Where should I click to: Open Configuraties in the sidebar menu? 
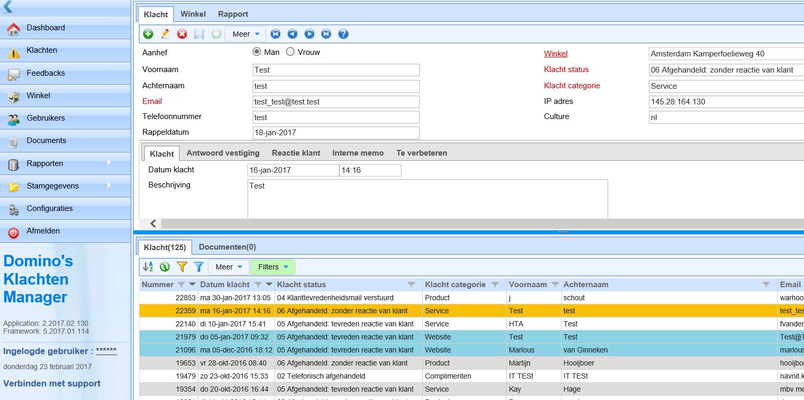(x=65, y=208)
